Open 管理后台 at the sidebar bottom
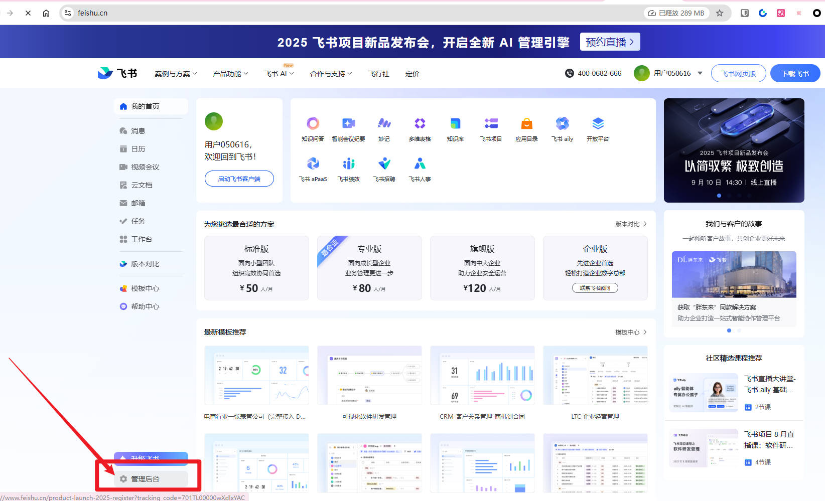Screen dimensions: 825x501 click(151, 479)
